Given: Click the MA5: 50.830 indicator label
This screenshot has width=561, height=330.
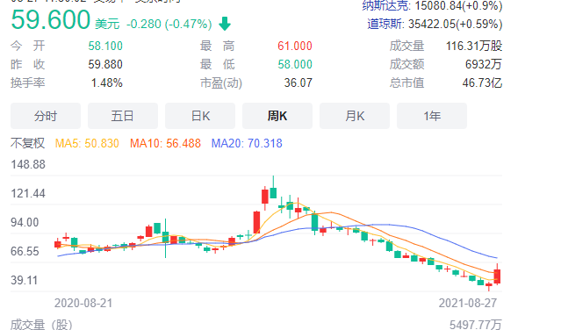Looking at the screenshot, I should point(87,143).
